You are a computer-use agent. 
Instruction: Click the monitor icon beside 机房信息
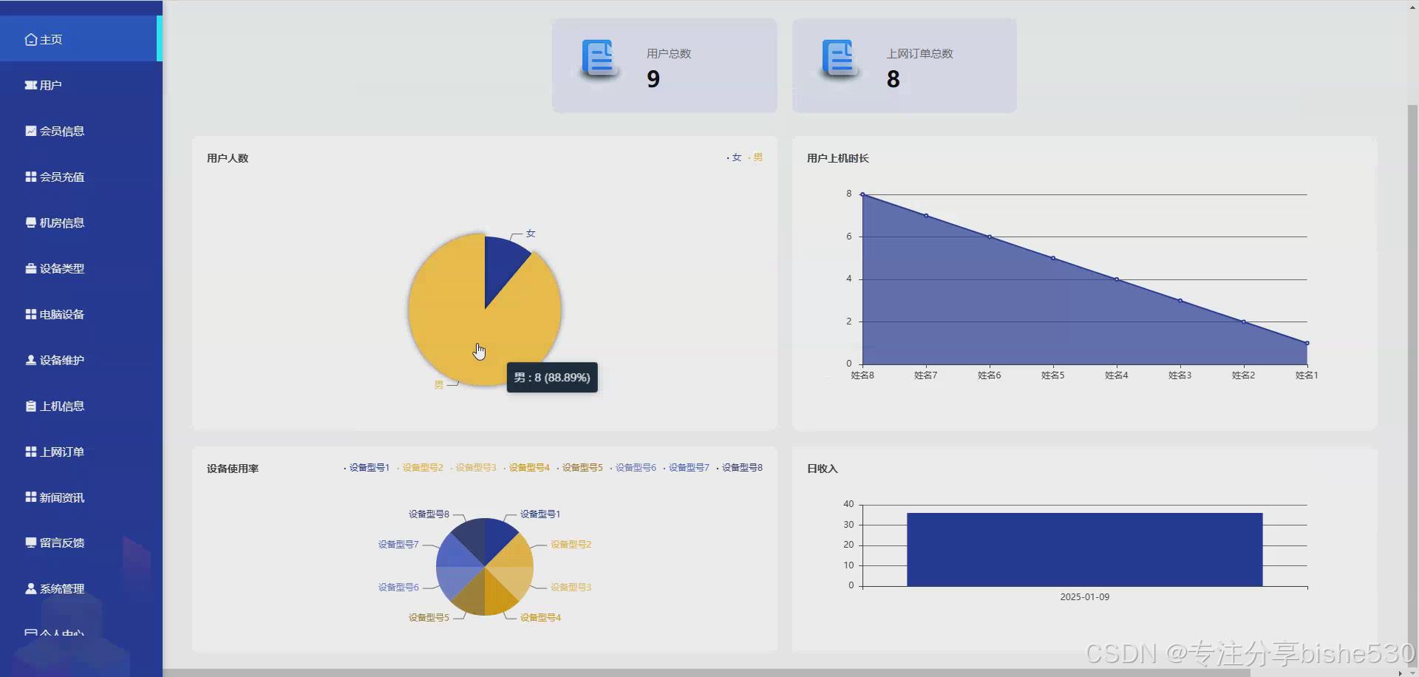pos(30,222)
